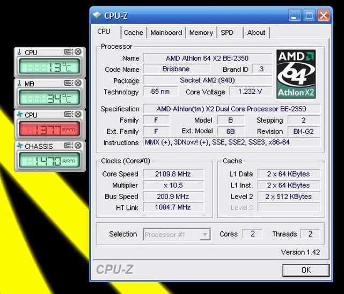Screen dimensions: 344x294
Task: Click the Threads count field
Action: click(310, 234)
